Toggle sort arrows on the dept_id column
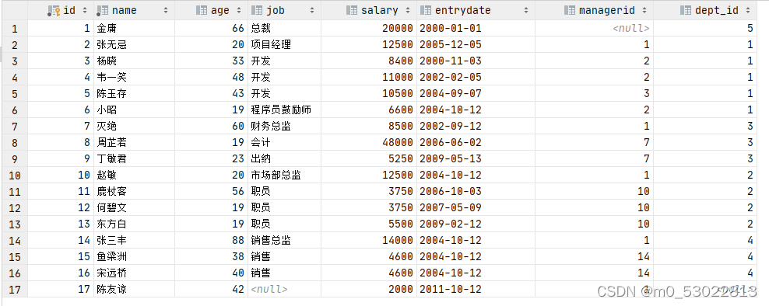 pos(747,10)
